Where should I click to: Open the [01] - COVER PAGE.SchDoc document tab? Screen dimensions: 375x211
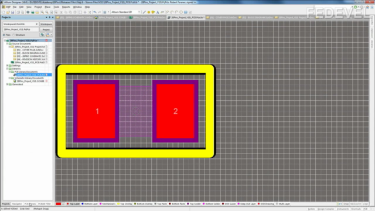pos(221,18)
